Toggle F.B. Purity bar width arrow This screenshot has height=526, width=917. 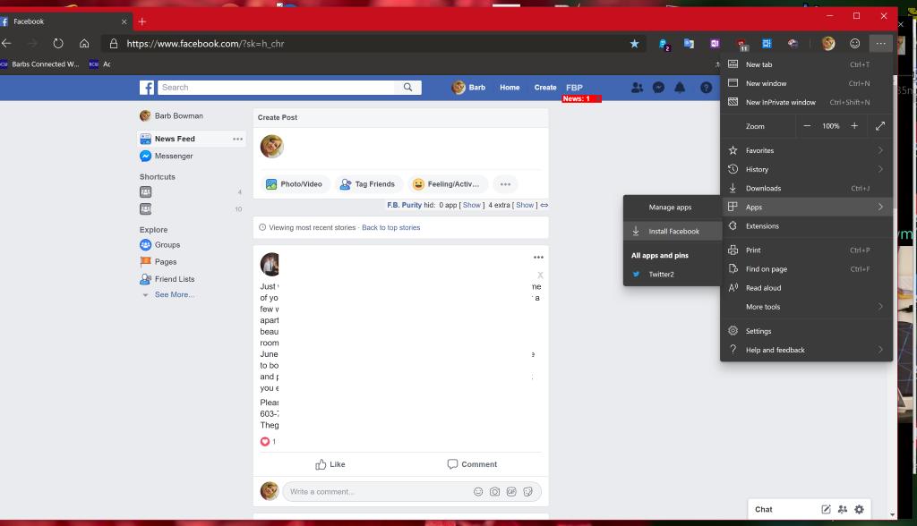544,205
